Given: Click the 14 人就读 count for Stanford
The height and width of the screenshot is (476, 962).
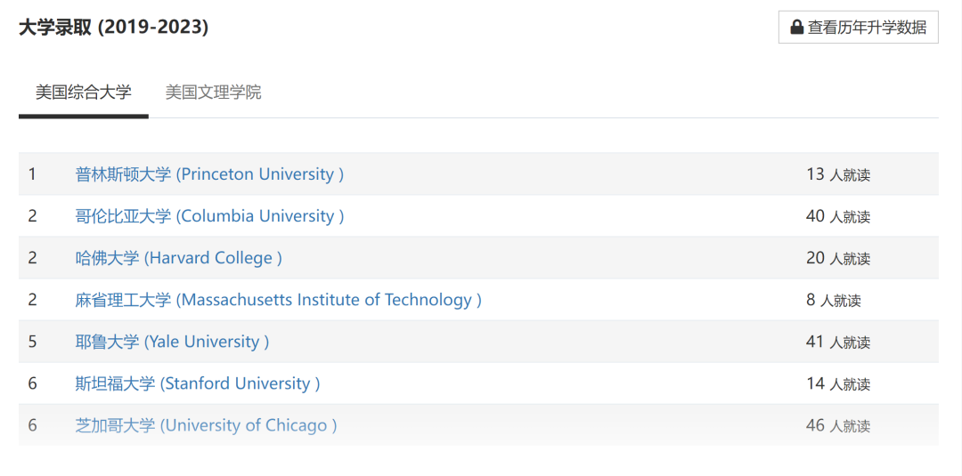Looking at the screenshot, I should (x=838, y=383).
